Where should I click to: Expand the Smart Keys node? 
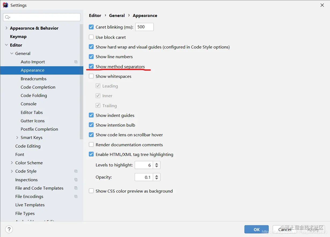coord(17,137)
